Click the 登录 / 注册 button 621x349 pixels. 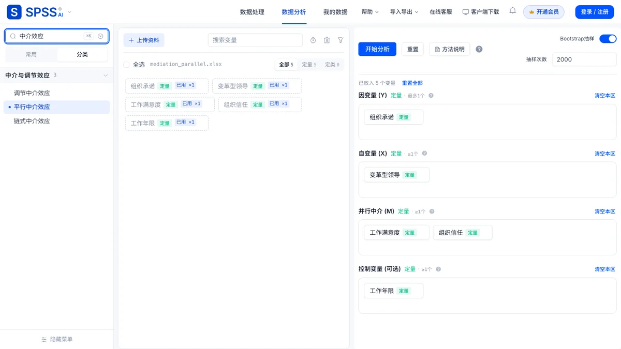595,12
